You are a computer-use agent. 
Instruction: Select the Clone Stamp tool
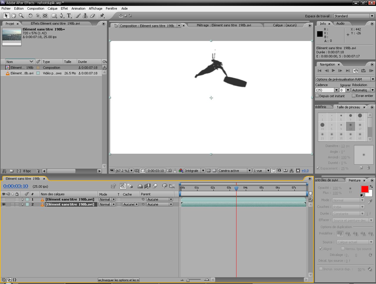click(x=85, y=16)
